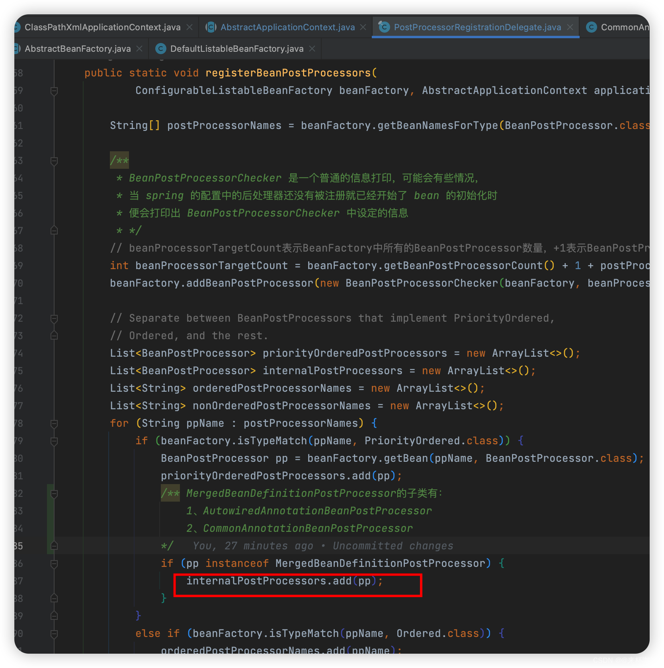The height and width of the screenshot is (668, 664).
Task: Click BeanPostProcessorChecker constructor call
Action: coord(422,283)
